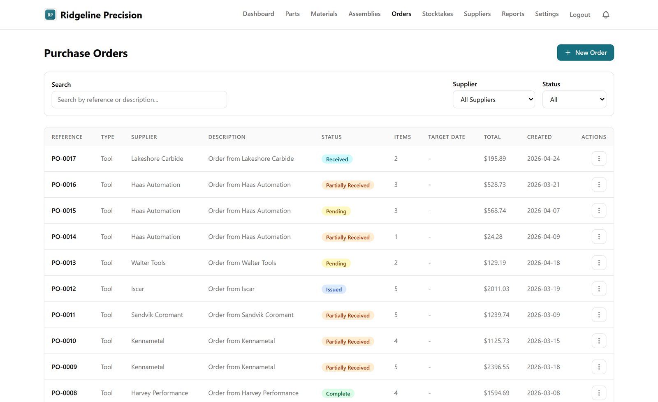Go to the Suppliers page
Viewport: 658px width, 402px height.
(x=477, y=14)
